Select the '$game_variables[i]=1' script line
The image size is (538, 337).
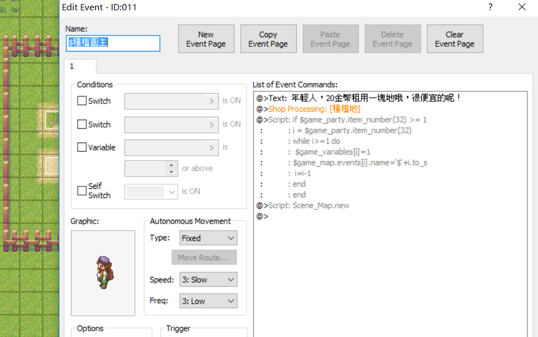click(x=390, y=152)
